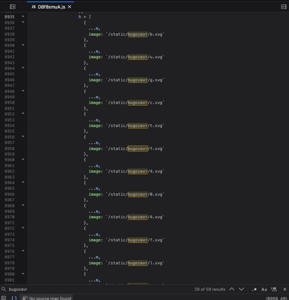Viewport: 289px width, 300px height.
Task: Click line number 8970 in gutter
Action: [x=9, y=217]
